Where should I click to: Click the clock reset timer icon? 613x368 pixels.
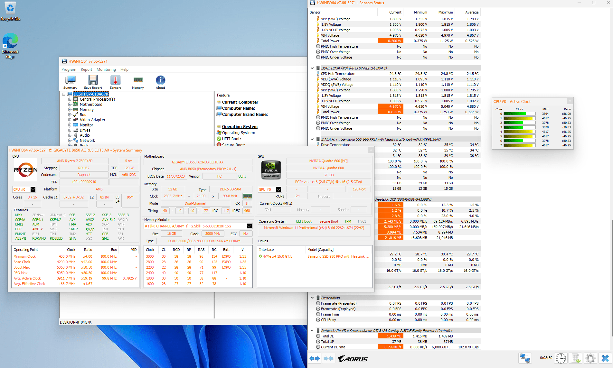[561, 358]
